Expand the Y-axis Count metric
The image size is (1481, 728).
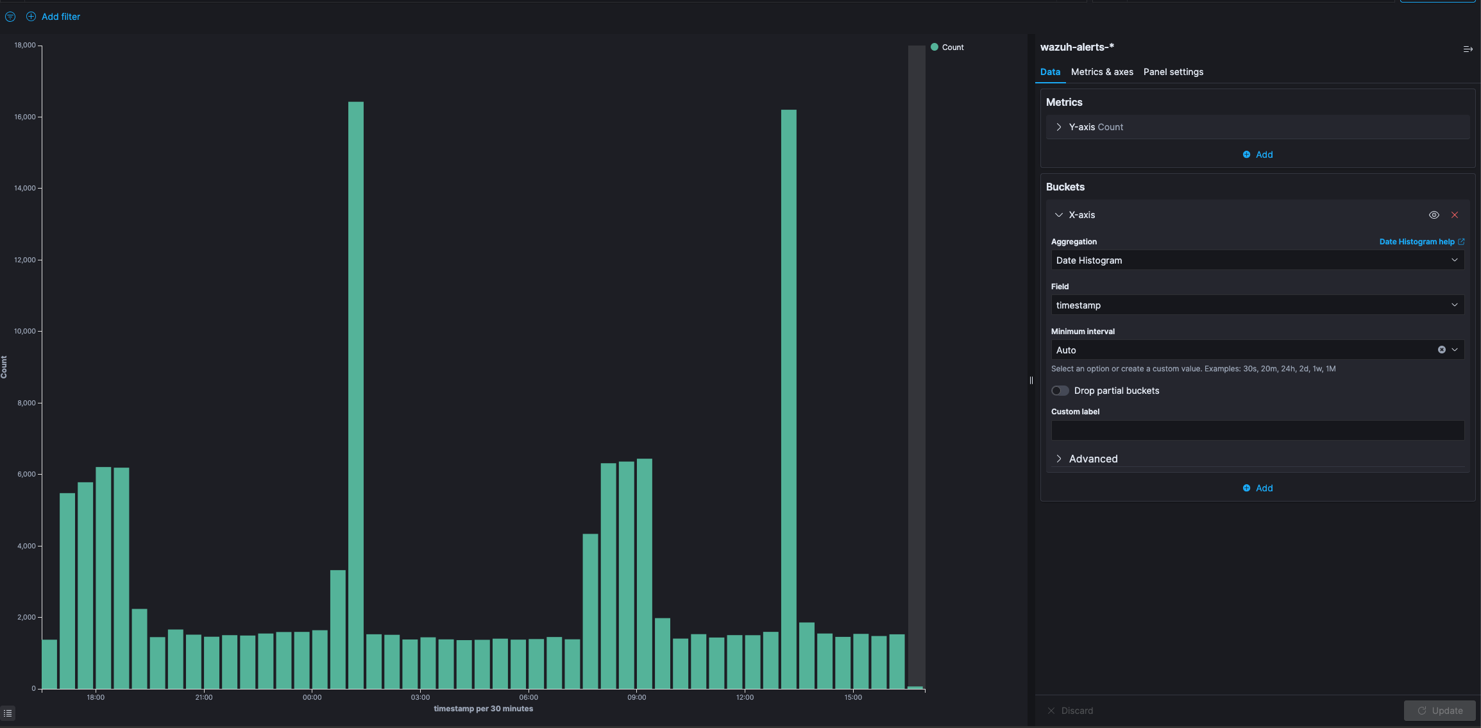coord(1059,127)
